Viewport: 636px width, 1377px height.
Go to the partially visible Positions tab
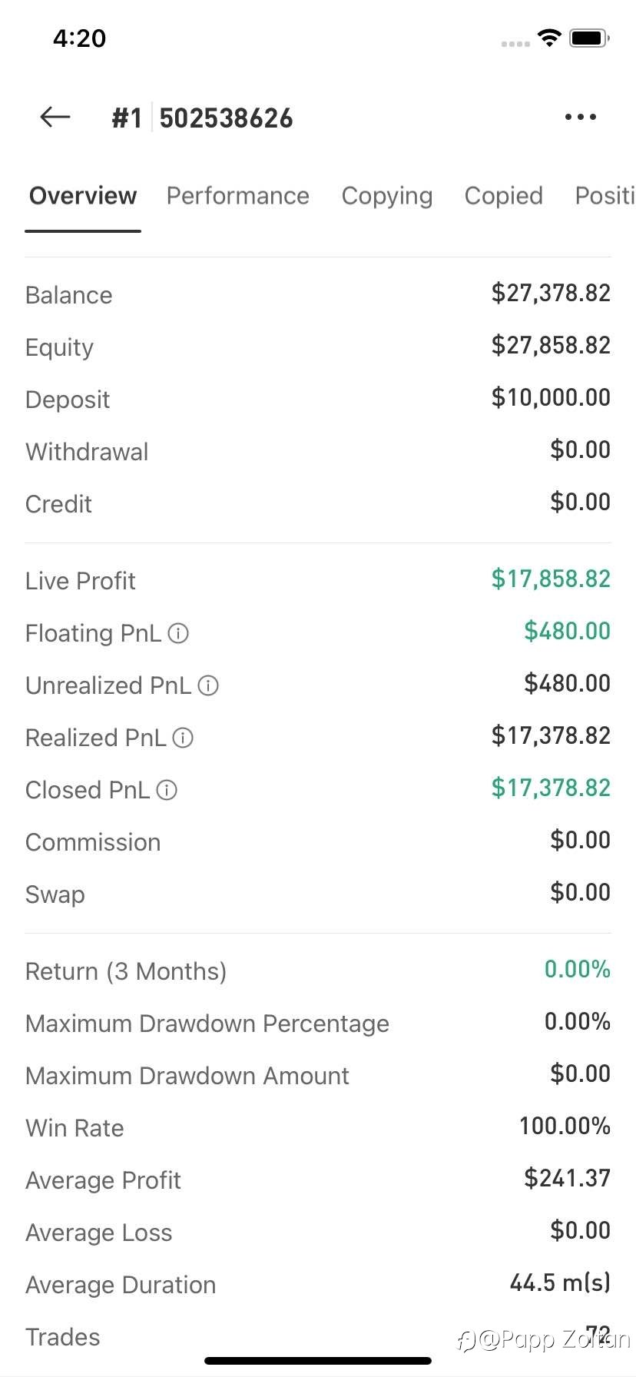pos(605,196)
